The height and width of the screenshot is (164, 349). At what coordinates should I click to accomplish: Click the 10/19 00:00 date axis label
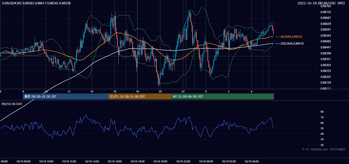(x=206, y=161)
